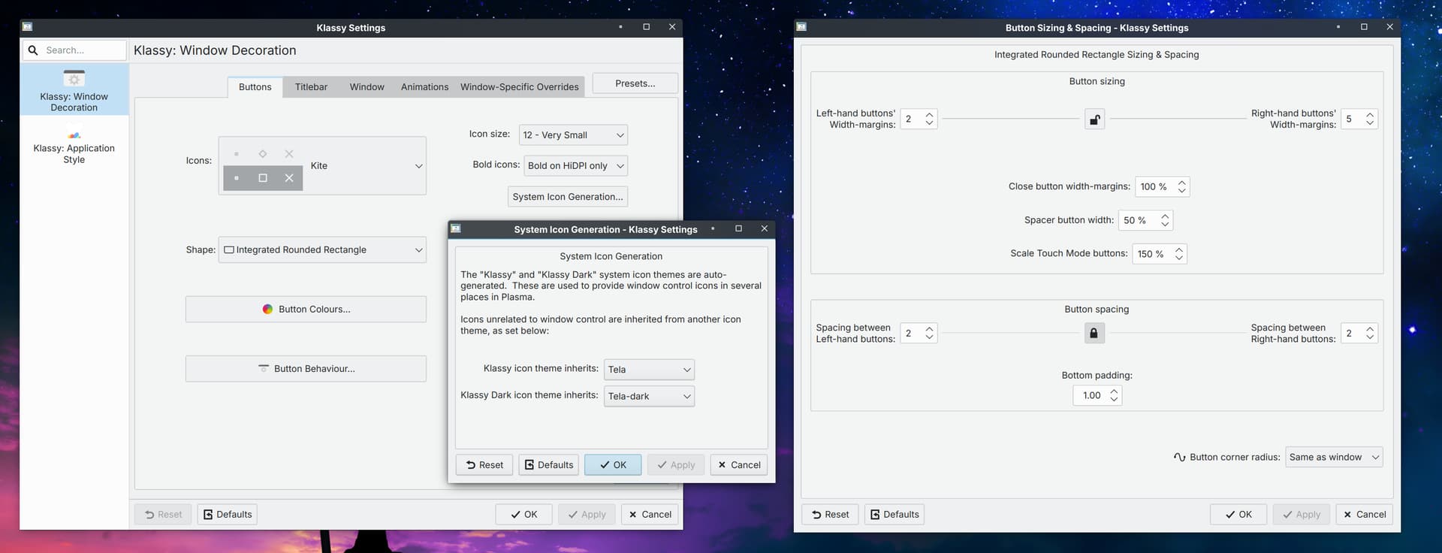Image resolution: width=1442 pixels, height=553 pixels.
Task: Cancel the Klassy Settings main window
Action: [650, 515]
